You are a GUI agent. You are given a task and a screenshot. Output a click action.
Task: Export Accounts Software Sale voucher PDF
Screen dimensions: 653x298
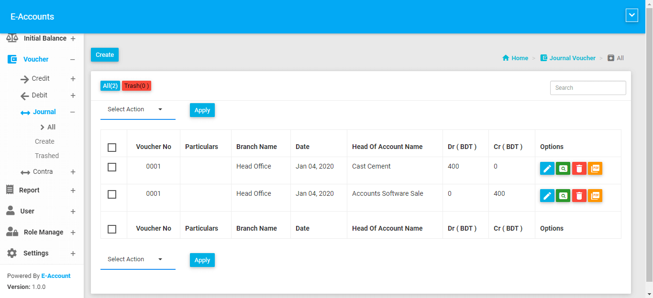point(595,196)
